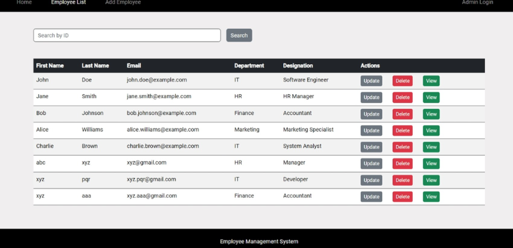Go to the Add Employee page
513x248 pixels.
click(x=123, y=2)
